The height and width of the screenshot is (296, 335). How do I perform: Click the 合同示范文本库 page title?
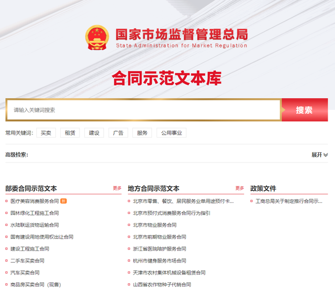coord(166,78)
